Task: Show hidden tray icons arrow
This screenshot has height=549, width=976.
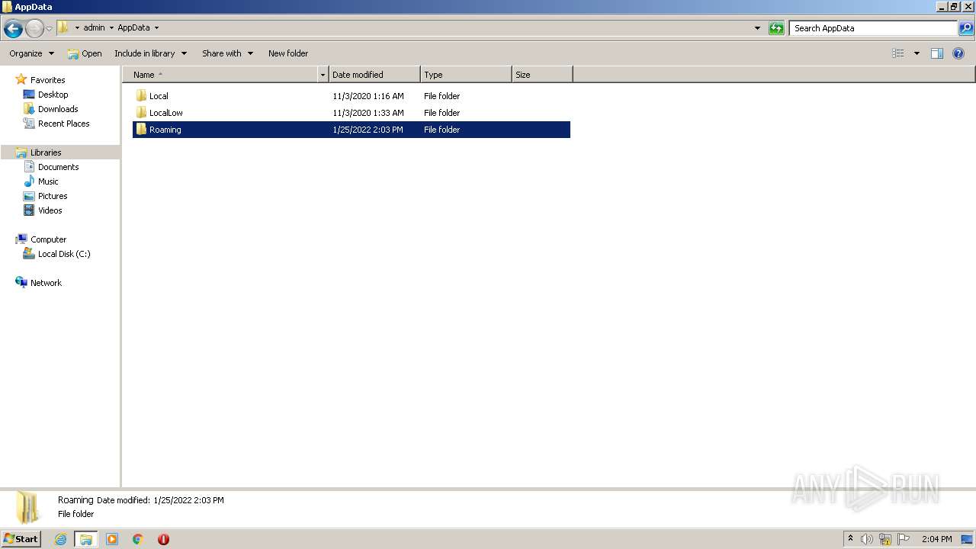Action: pyautogui.click(x=851, y=539)
